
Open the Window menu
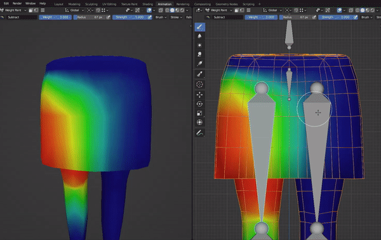[30, 3]
